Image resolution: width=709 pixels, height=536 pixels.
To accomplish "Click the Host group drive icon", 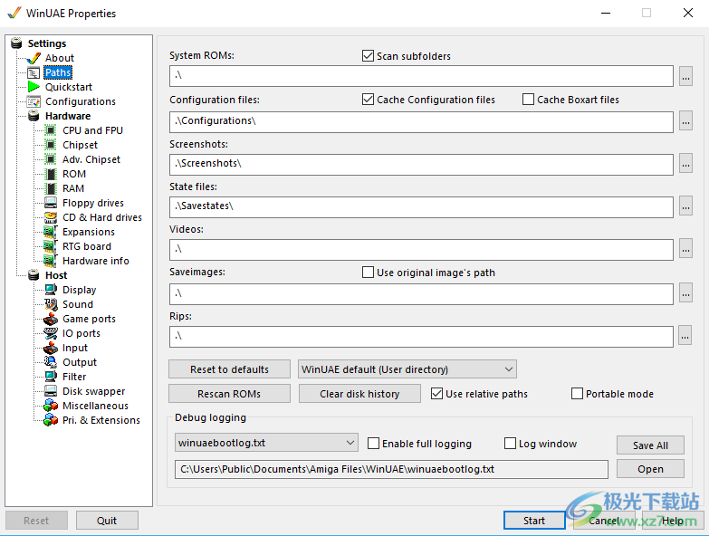I will coord(34,275).
